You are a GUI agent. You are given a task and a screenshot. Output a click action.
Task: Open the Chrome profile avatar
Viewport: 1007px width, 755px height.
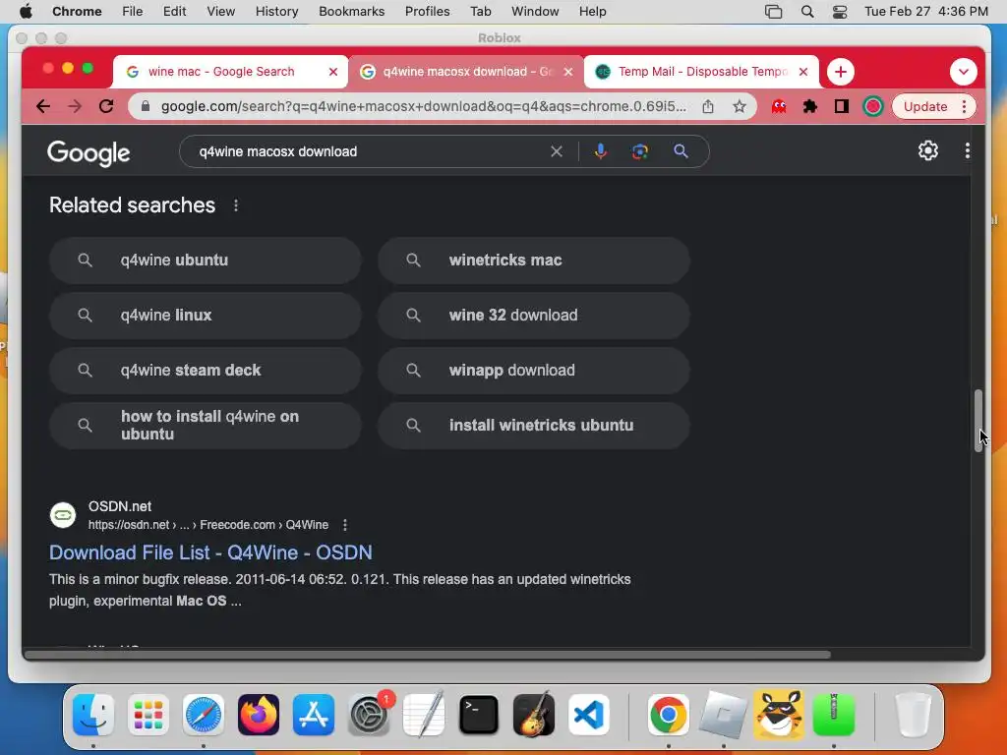[873, 106]
